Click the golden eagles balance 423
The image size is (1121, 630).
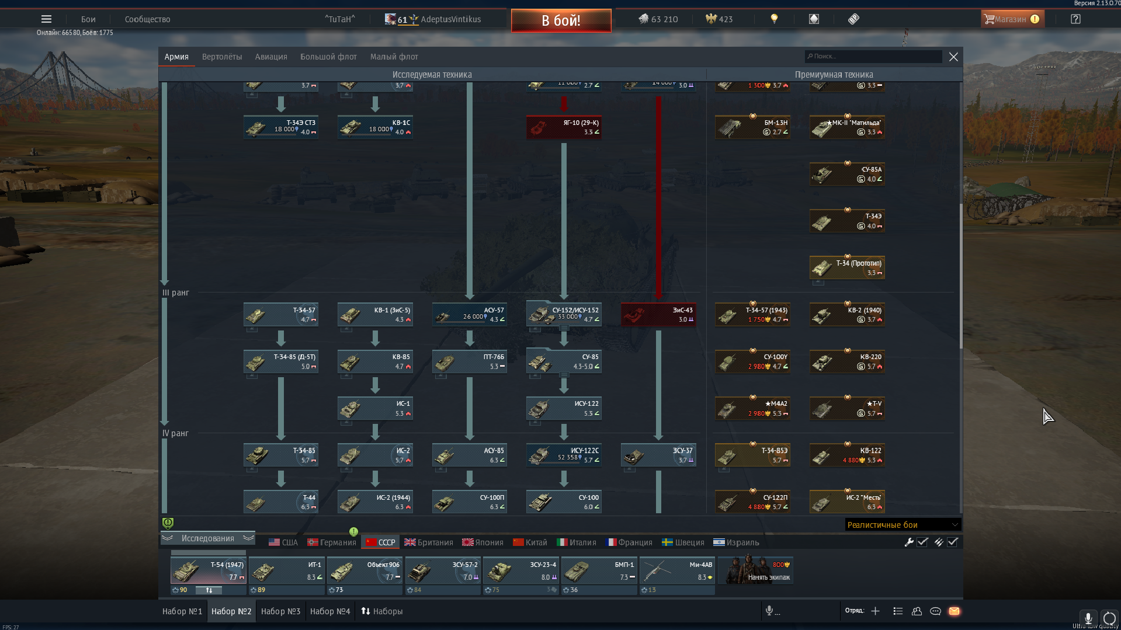[719, 19]
